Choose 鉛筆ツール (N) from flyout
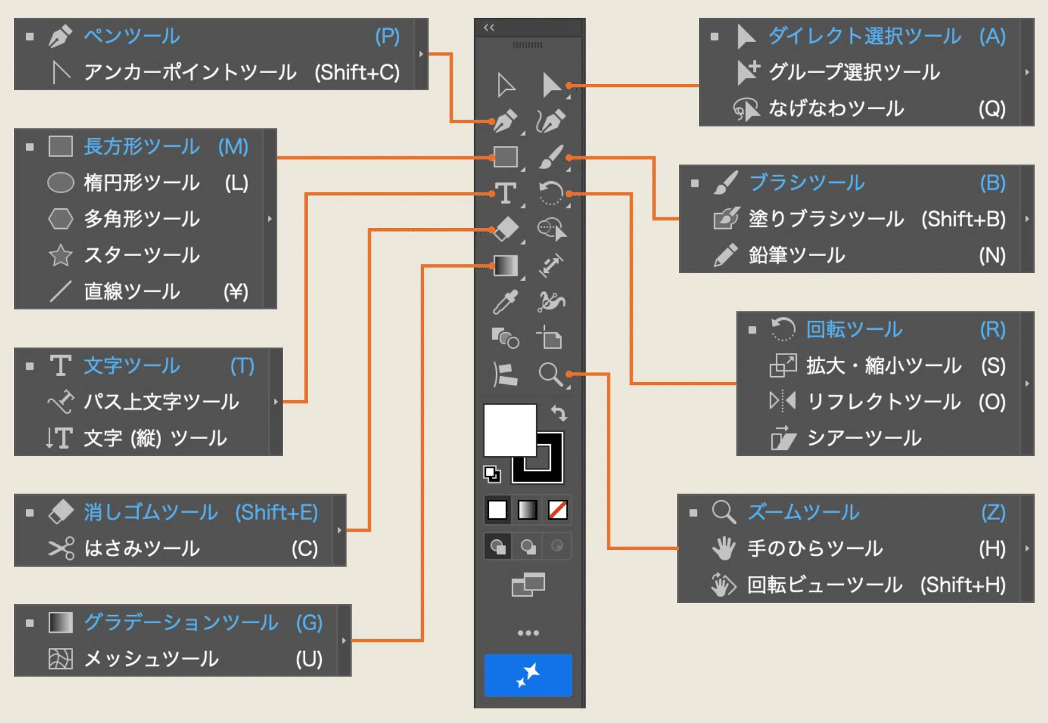This screenshot has height=723, width=1048. click(x=850, y=255)
